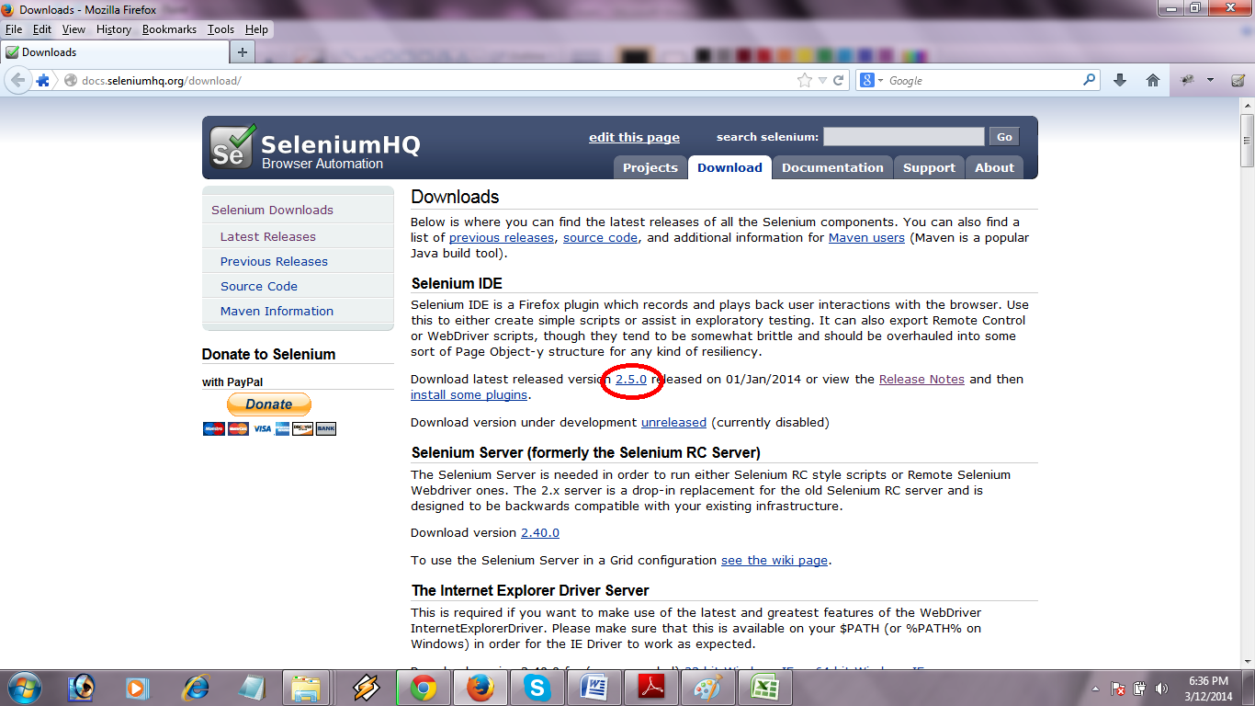
Task: Switch to the Support tab
Action: (929, 167)
